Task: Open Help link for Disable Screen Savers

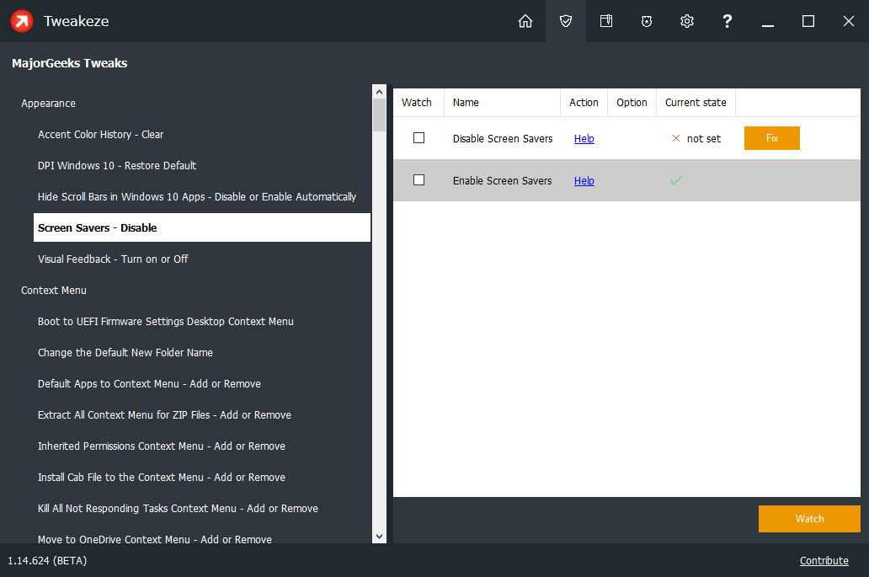Action: coord(584,139)
